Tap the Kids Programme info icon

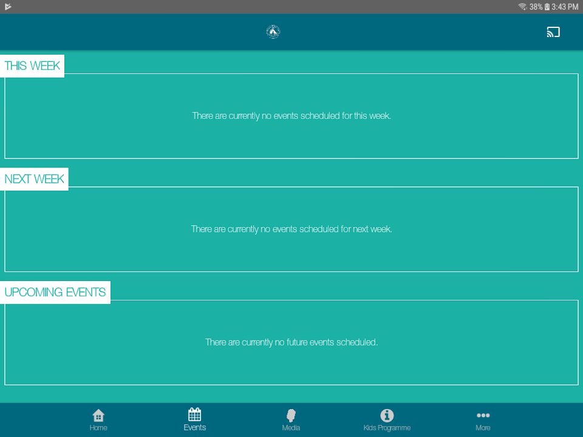pos(387,415)
